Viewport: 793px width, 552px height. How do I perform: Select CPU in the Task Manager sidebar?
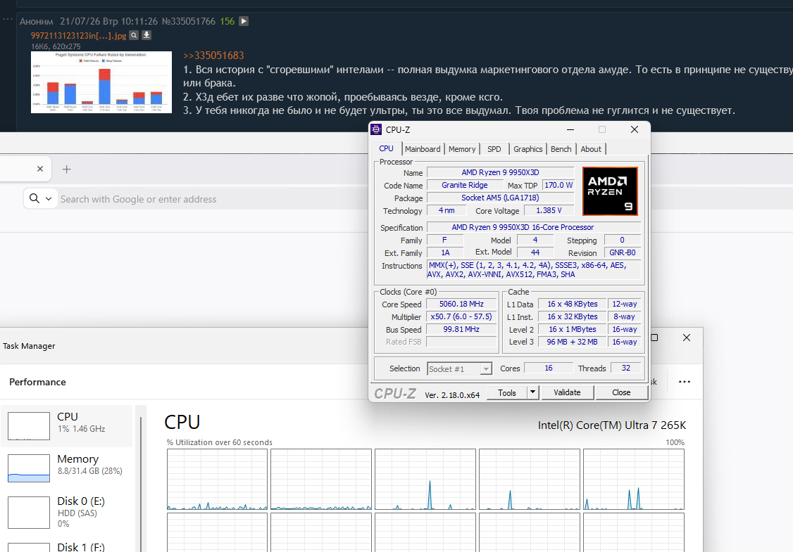(x=67, y=425)
